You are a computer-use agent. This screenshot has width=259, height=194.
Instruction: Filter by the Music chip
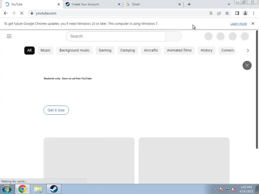[46, 50]
